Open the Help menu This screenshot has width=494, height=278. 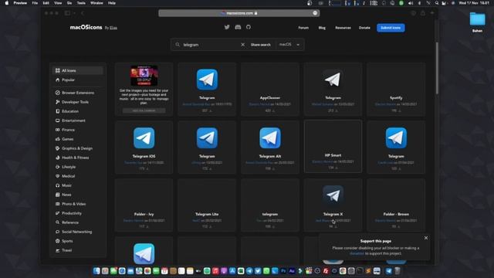(111, 3)
